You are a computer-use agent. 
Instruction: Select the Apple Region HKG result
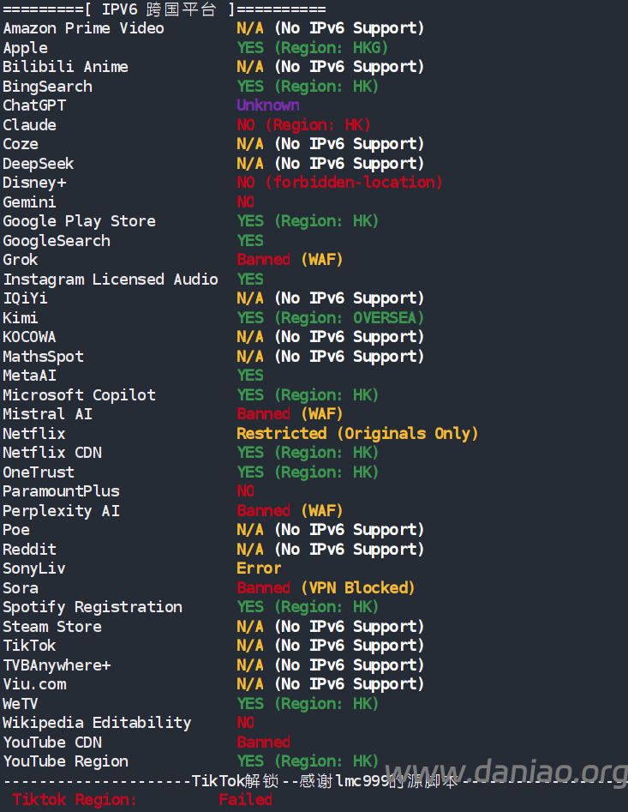(313, 48)
